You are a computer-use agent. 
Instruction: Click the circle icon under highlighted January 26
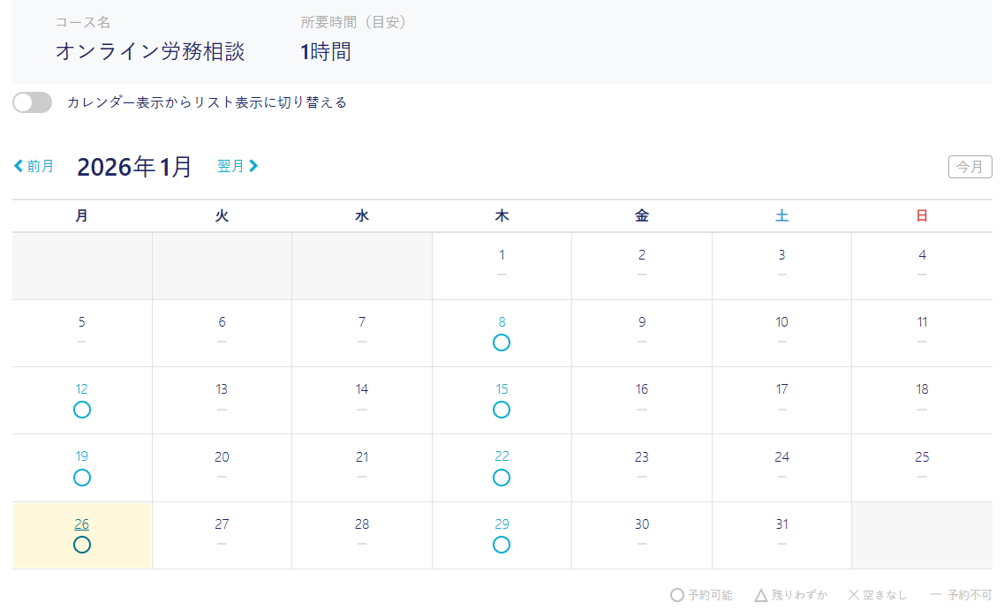click(x=82, y=545)
